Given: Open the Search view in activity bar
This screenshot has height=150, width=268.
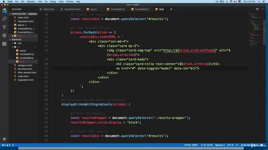Looking at the screenshot, I should (5, 19).
